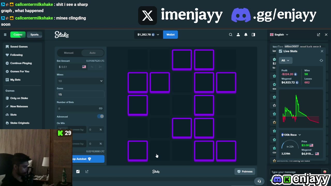Click the Live Stats chart icon
331x186 pixels.
tap(280, 51)
